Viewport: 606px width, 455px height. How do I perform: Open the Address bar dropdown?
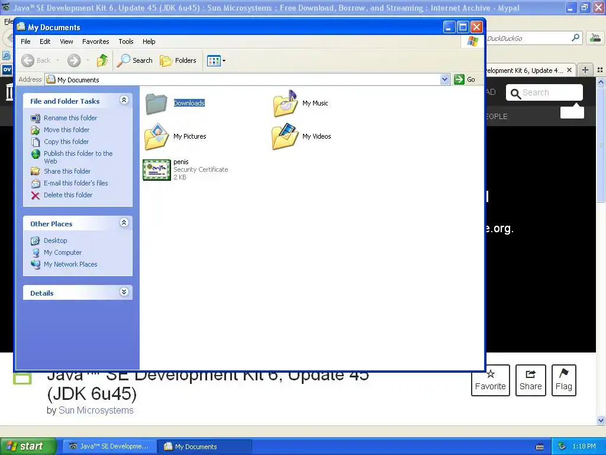(x=444, y=79)
